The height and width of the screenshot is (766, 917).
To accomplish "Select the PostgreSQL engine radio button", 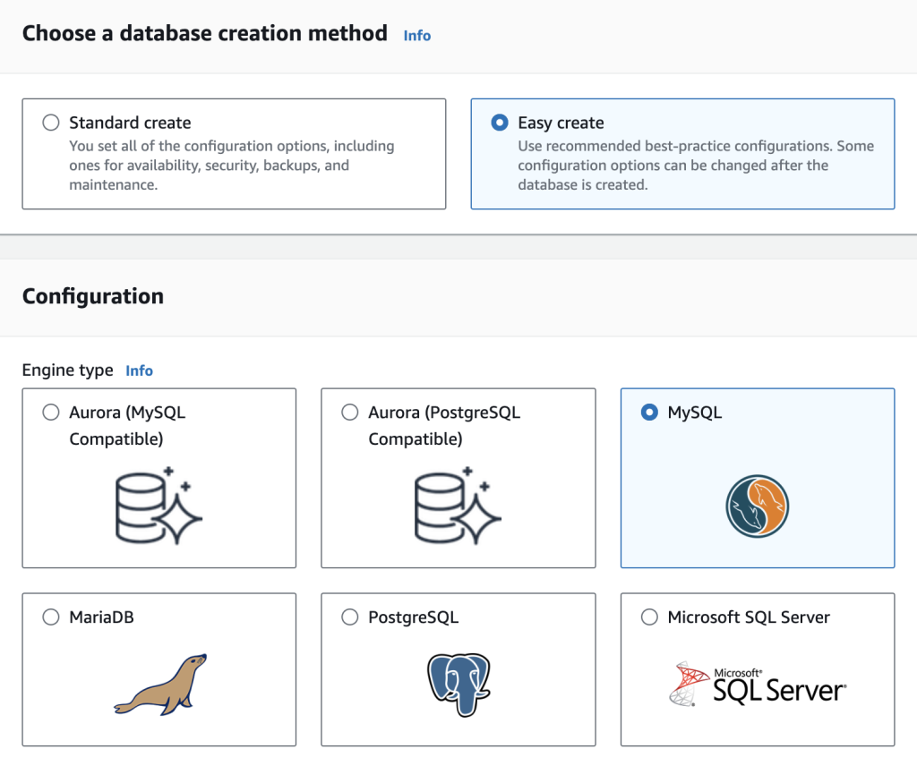I will point(349,617).
